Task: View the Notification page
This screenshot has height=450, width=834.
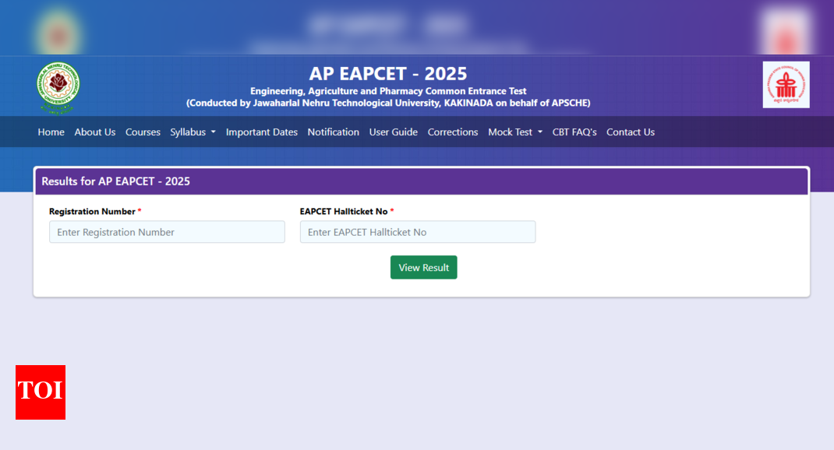Action: tap(333, 132)
